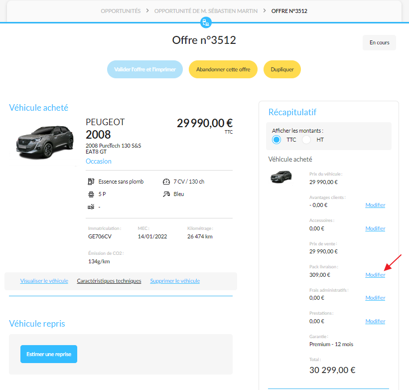Click the doors icon beside 5 P
This screenshot has height=390, width=409.
click(91, 194)
